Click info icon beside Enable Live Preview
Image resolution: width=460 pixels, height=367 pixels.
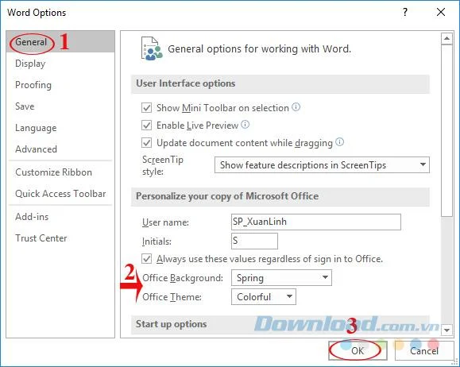[x=245, y=125]
